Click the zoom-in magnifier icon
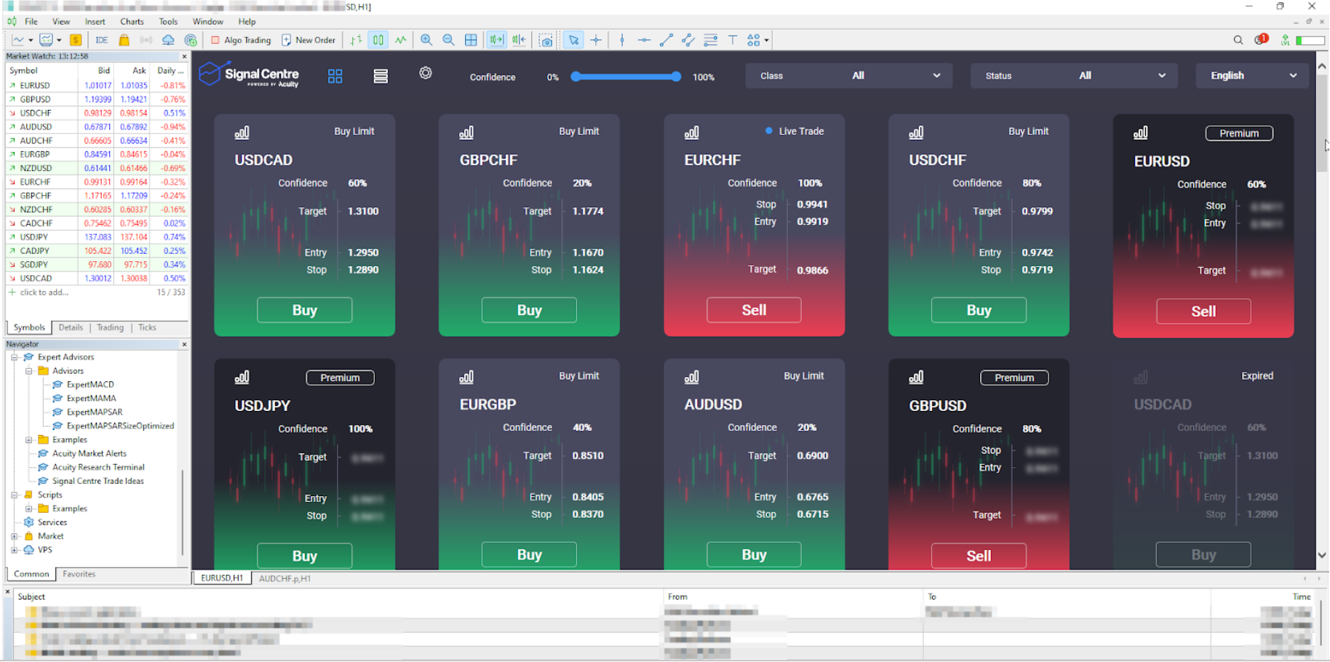The width and height of the screenshot is (1330, 662). 426,40
